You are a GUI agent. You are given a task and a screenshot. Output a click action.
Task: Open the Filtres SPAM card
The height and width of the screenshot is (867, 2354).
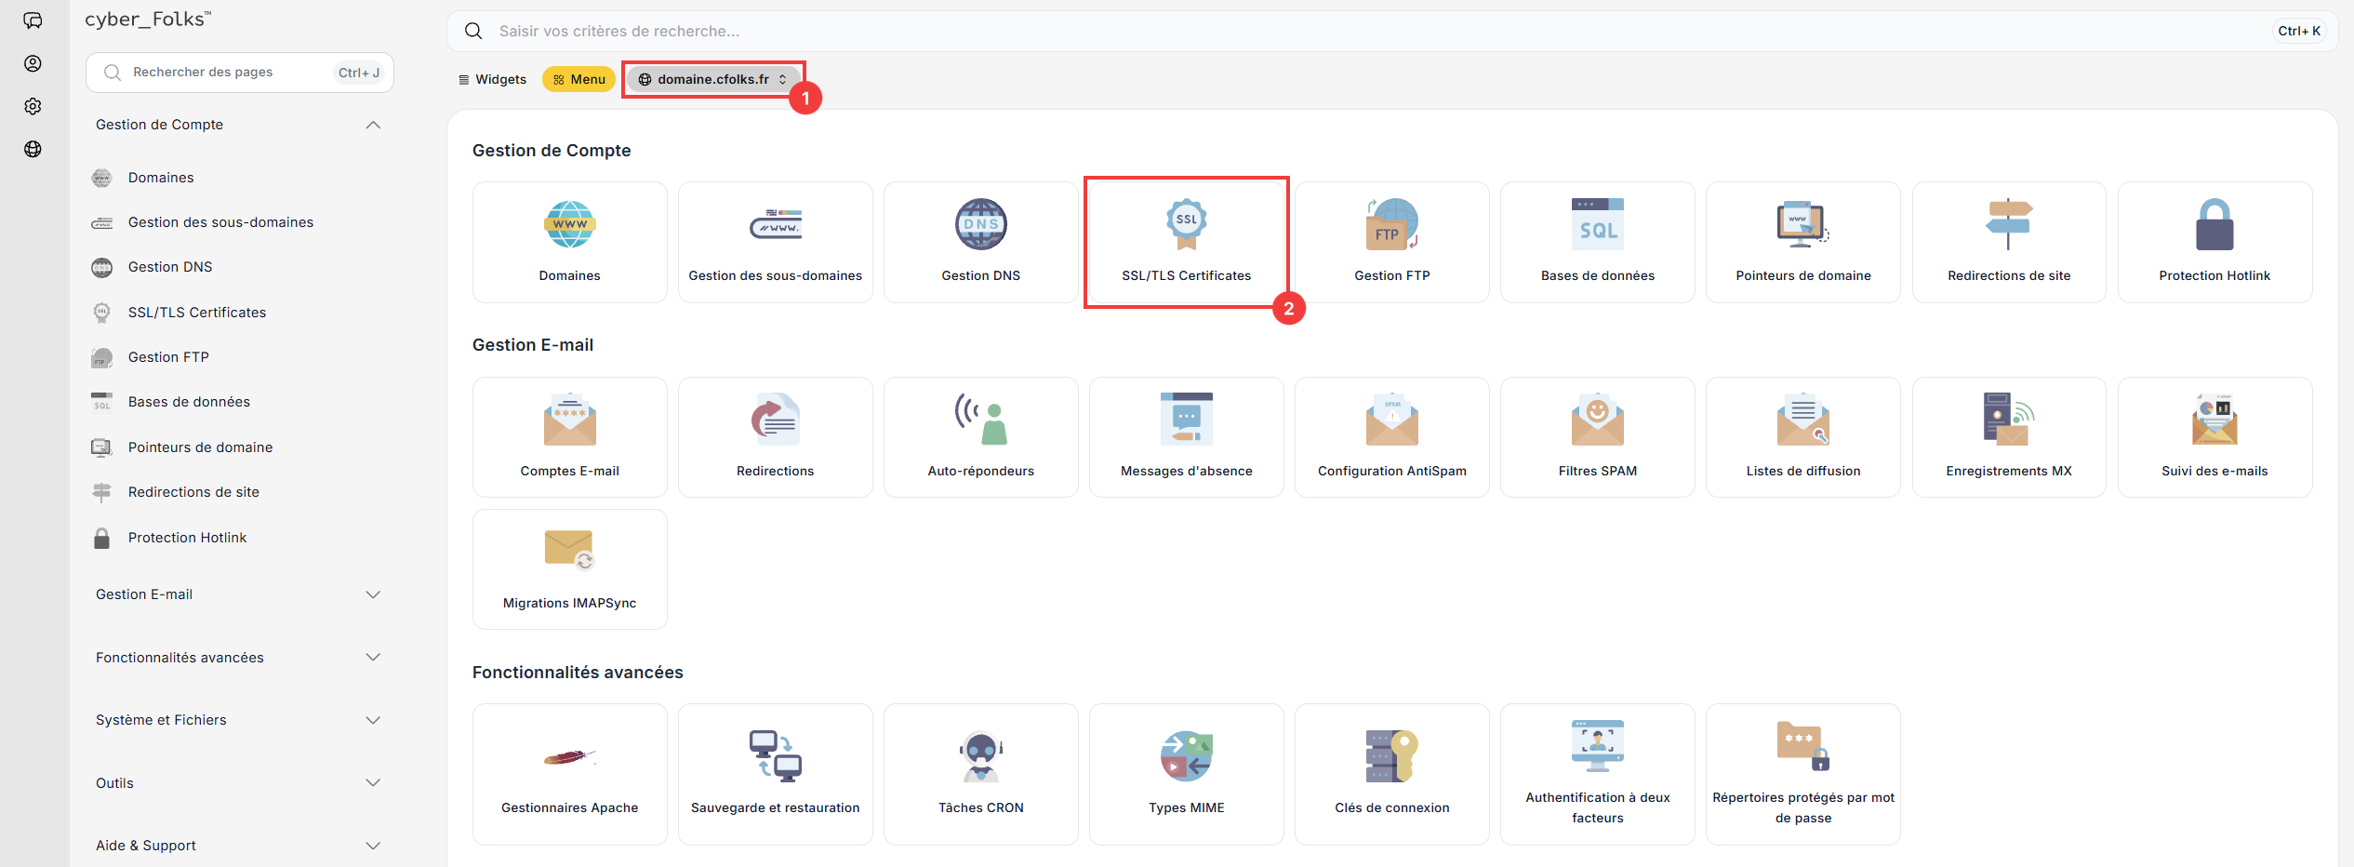(1597, 437)
